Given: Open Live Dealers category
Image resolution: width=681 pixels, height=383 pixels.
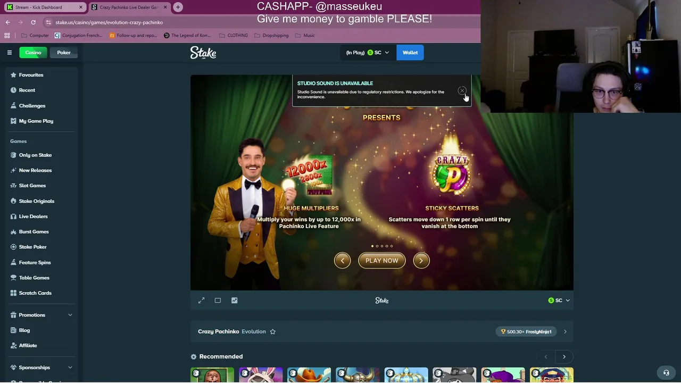Looking at the screenshot, I should click(33, 217).
